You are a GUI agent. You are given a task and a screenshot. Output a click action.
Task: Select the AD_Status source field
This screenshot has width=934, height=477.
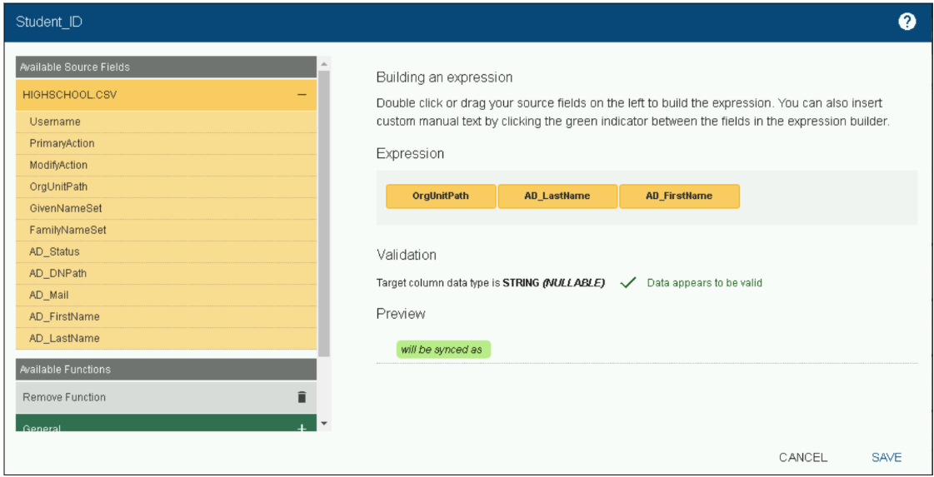tap(166, 252)
